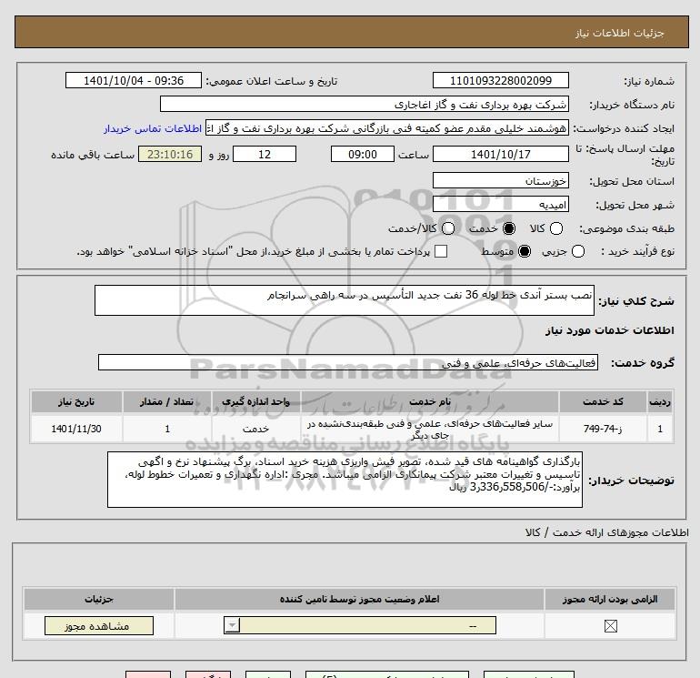Click the buyer organization name field
700x678 pixels.
coord(365,104)
